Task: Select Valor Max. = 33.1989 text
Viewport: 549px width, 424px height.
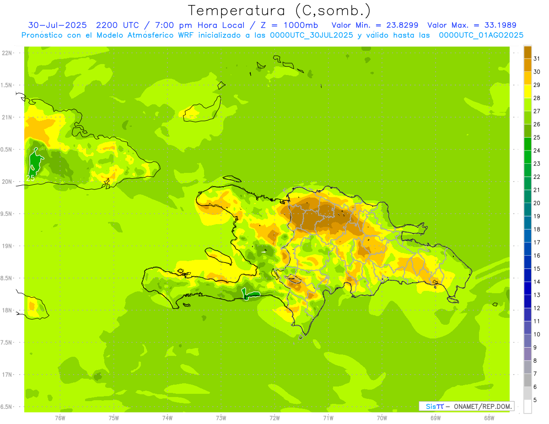Action: [x=472, y=25]
